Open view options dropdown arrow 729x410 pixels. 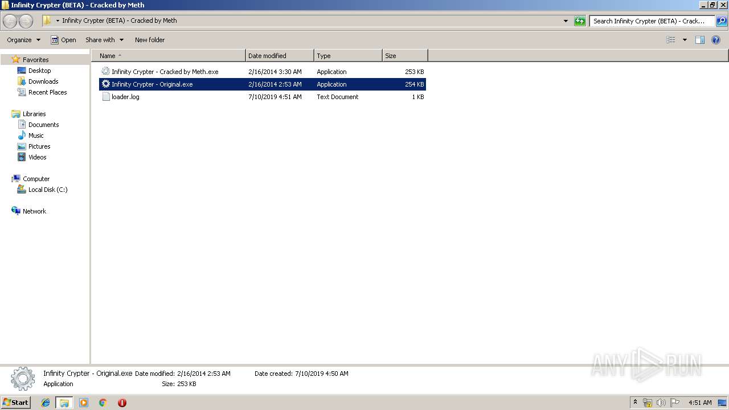point(685,40)
